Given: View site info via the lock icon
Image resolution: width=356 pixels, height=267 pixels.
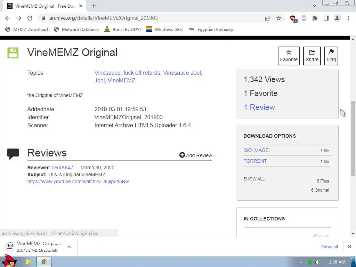Looking at the screenshot, I should [44, 18].
